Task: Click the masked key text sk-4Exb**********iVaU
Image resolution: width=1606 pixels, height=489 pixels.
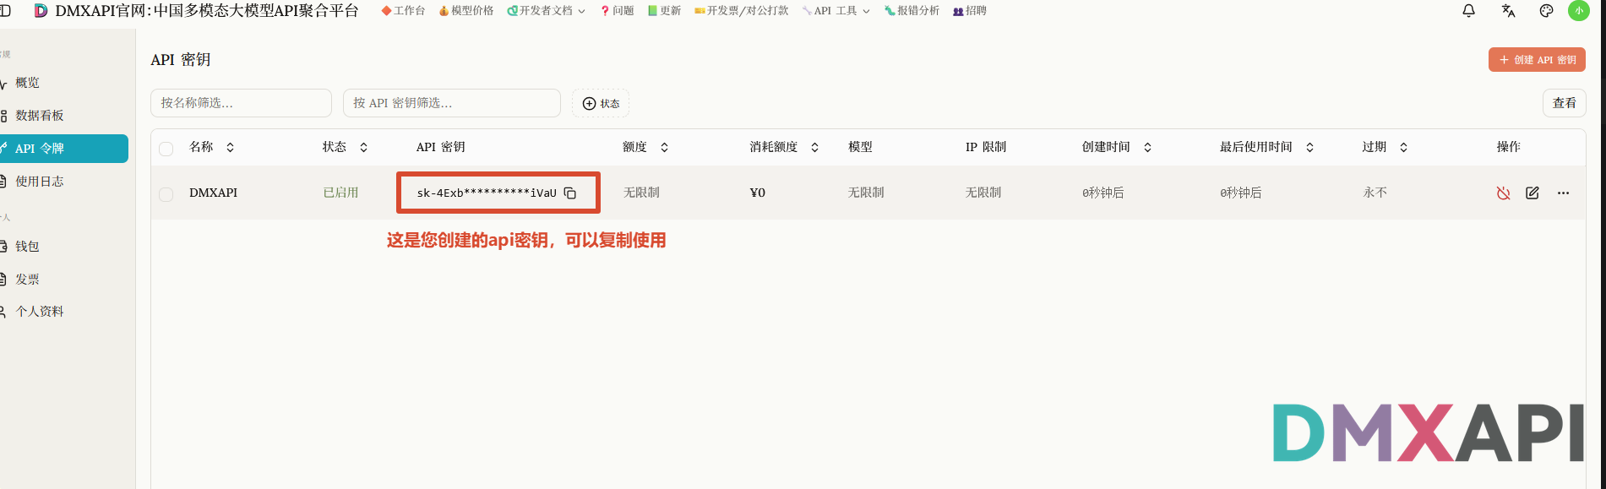Action: pos(487,193)
